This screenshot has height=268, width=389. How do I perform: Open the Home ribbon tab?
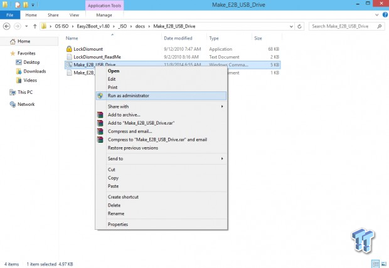coord(31,15)
